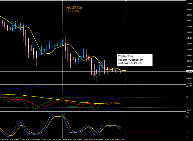Select the 'Trade close' annotation box
The image size is (193, 141).
(135, 60)
